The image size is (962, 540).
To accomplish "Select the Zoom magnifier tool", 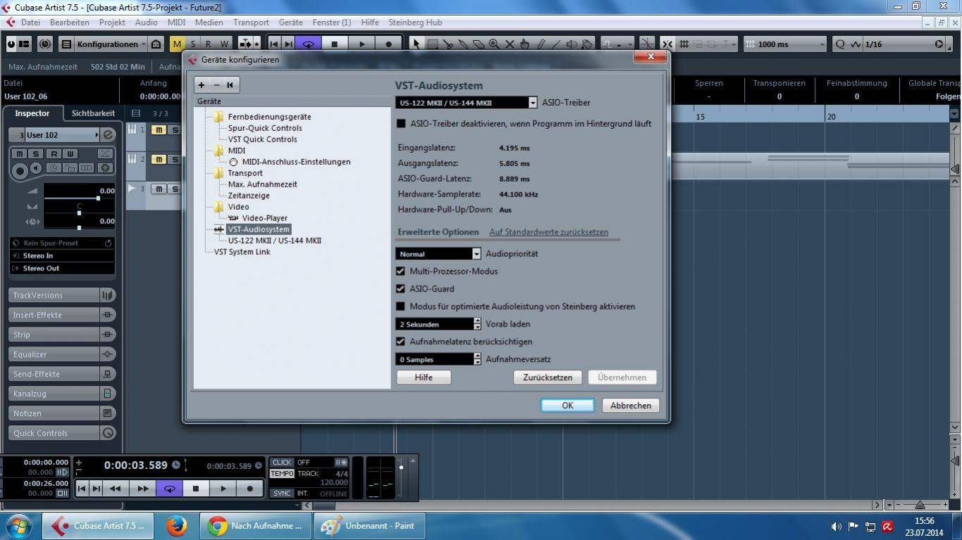I will [x=494, y=44].
